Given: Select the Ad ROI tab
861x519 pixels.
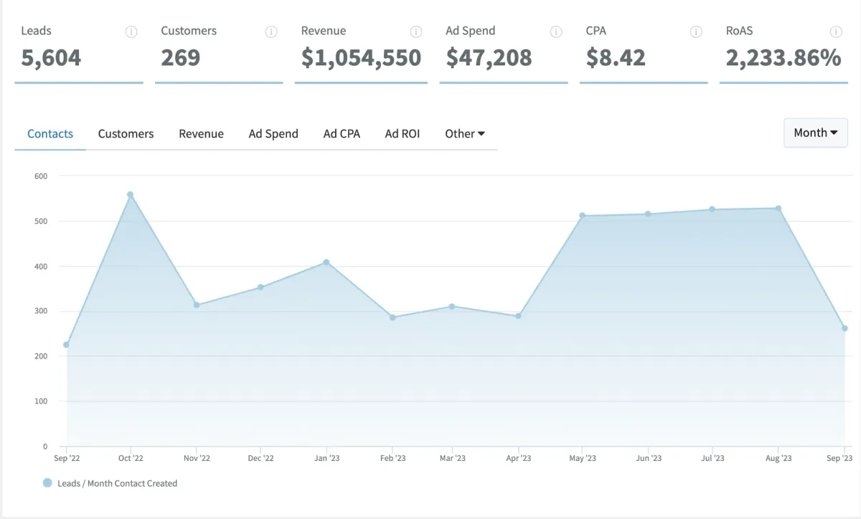Looking at the screenshot, I should 403,133.
